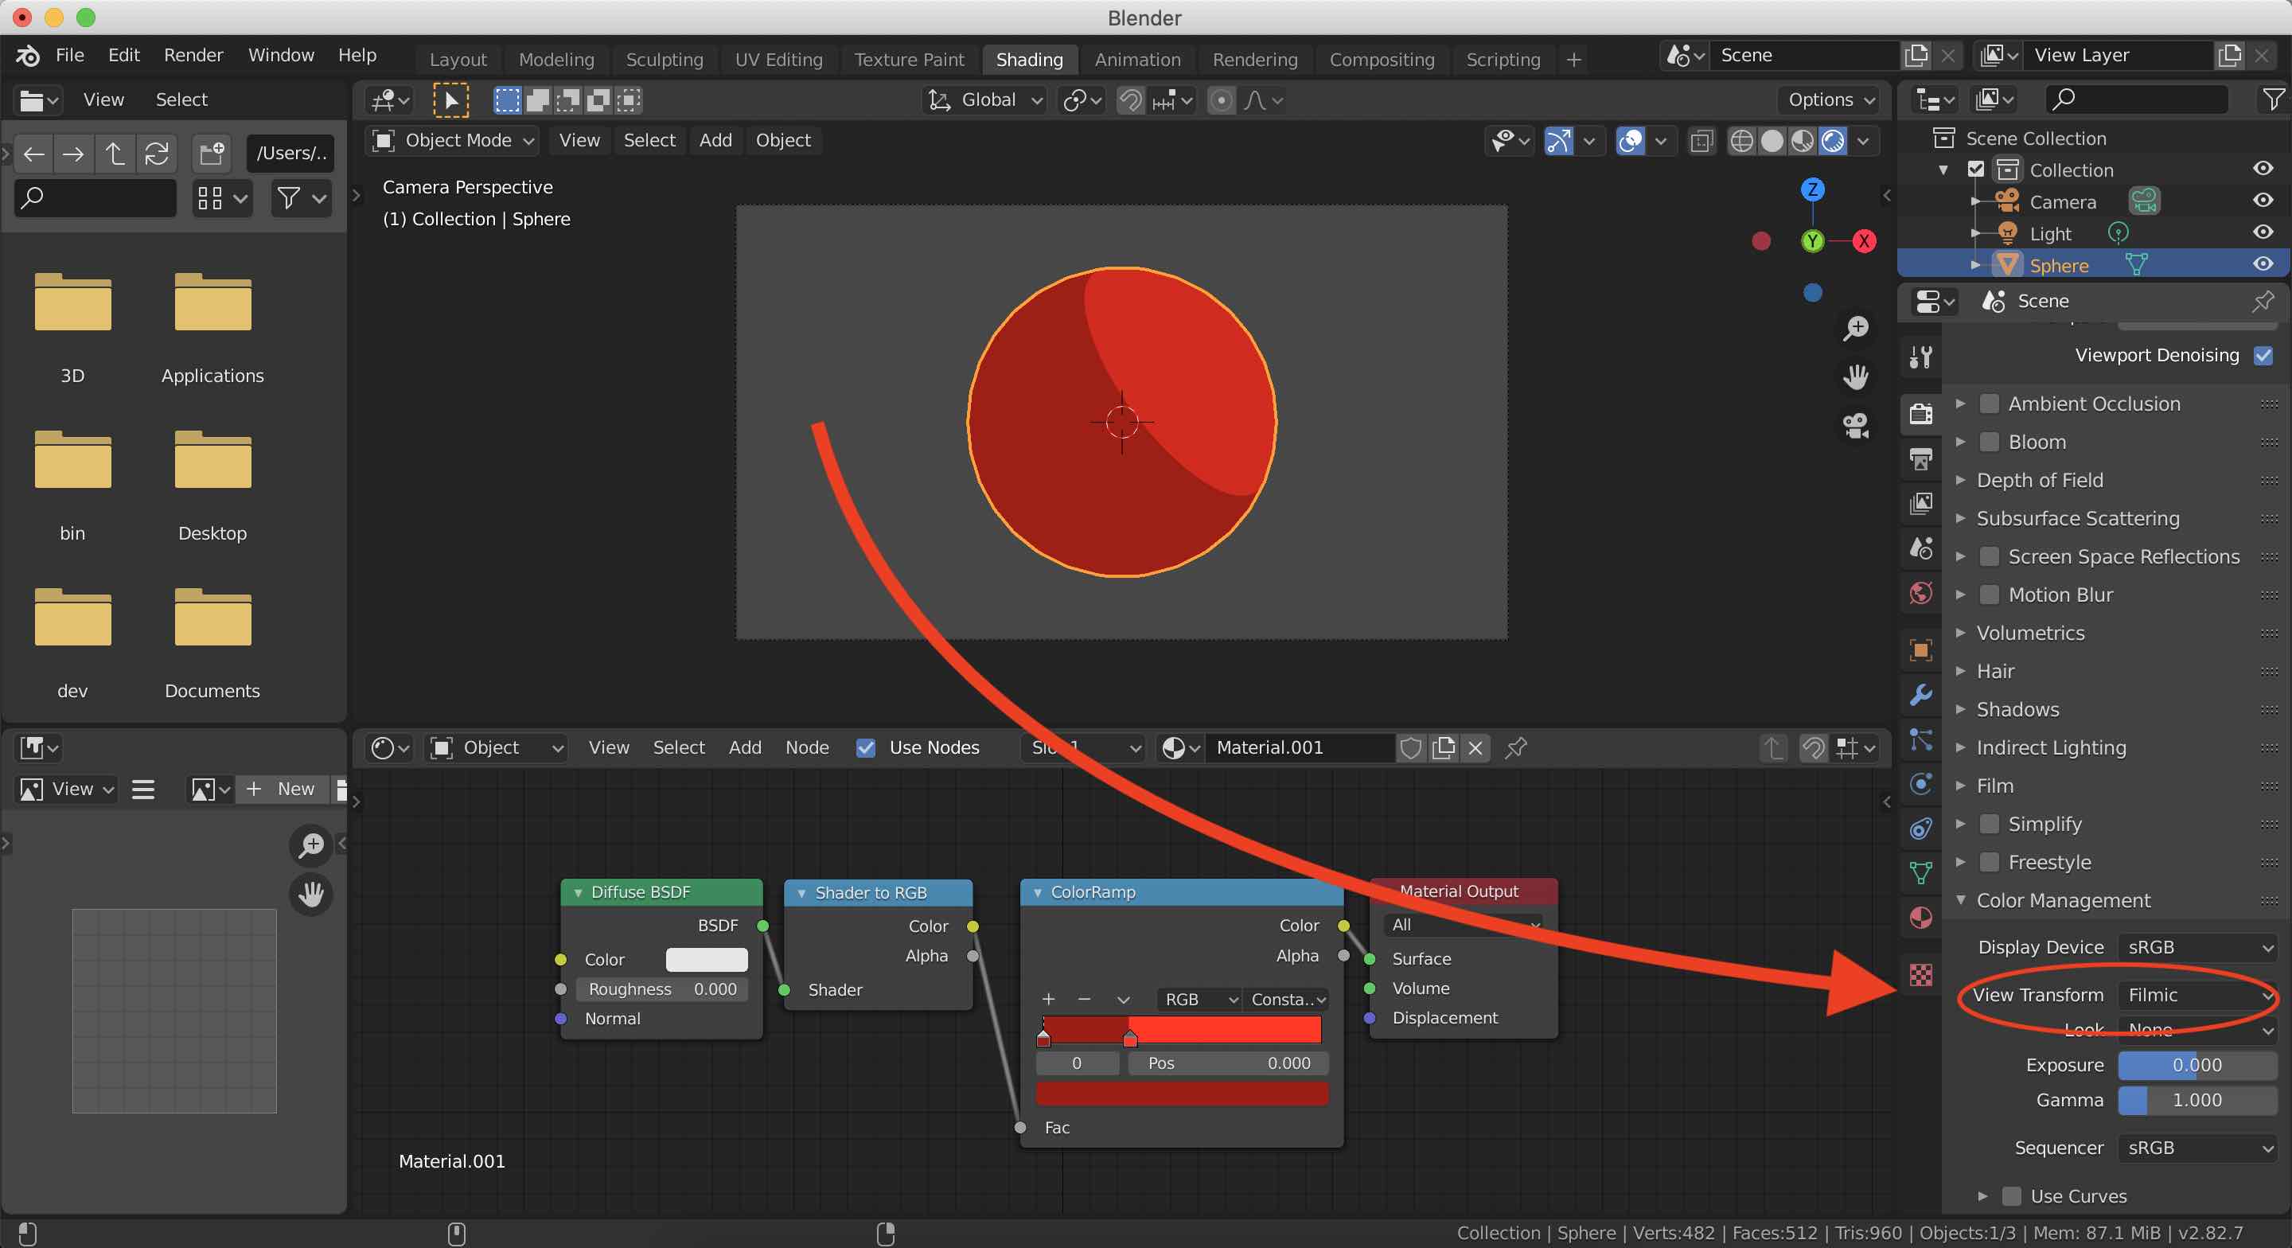The width and height of the screenshot is (2292, 1248).
Task: Open the Material properties tab icon
Action: point(1921,918)
